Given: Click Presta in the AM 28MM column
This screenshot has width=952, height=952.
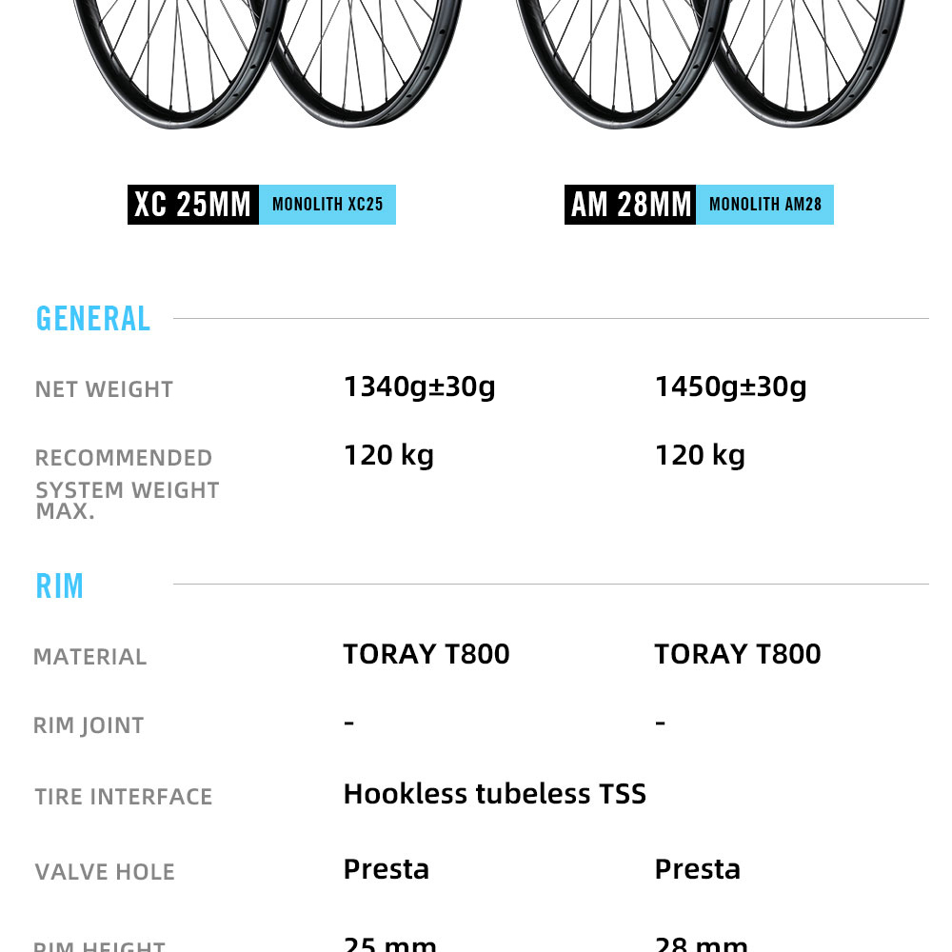Looking at the screenshot, I should (697, 869).
